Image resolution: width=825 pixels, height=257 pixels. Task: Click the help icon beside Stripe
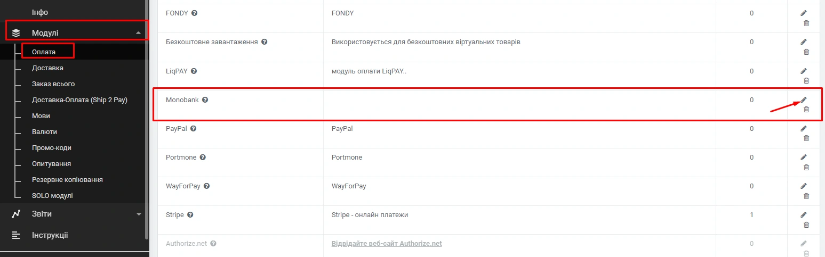point(190,215)
